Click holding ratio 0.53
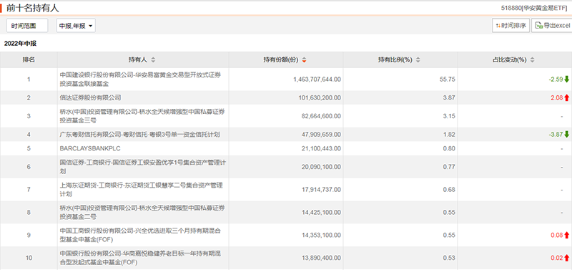The image size is (572, 270). [x=449, y=258]
